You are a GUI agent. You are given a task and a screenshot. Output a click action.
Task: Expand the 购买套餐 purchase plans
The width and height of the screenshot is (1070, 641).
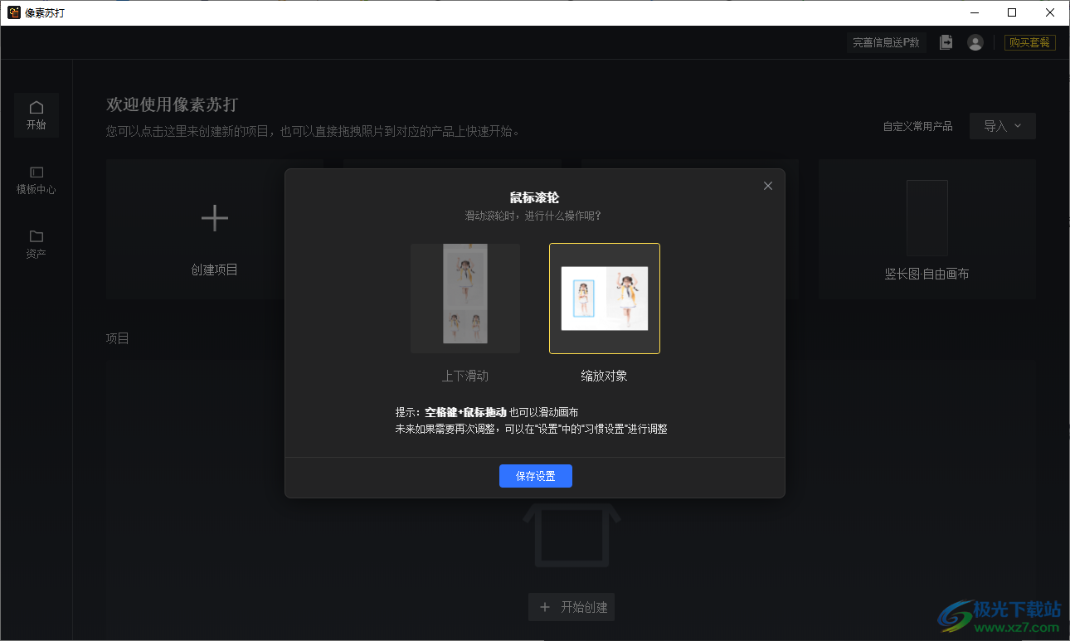point(1030,42)
